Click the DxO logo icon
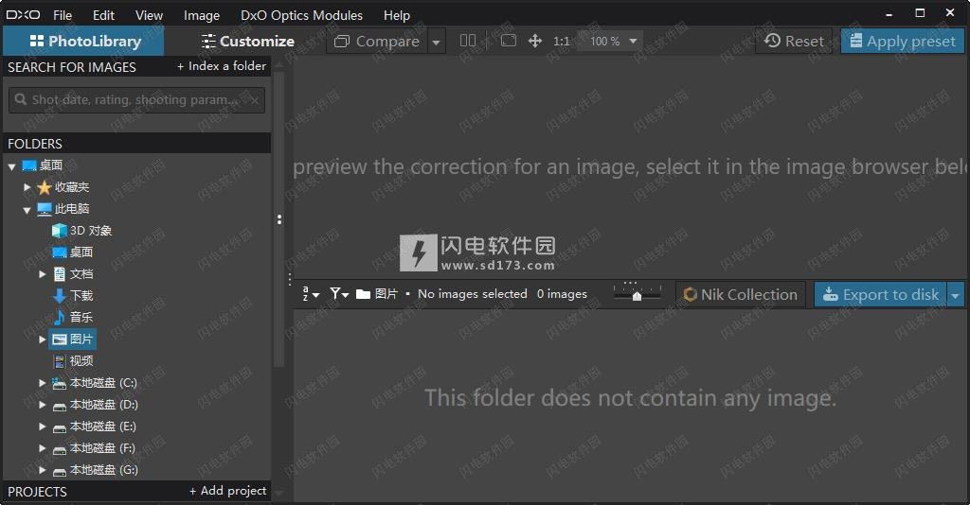The image size is (970, 505). click(23, 15)
